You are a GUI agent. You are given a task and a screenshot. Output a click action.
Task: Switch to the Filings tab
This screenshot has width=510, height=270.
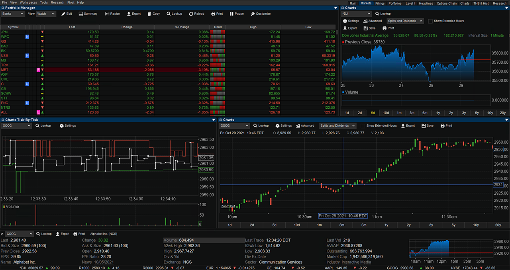380,3
